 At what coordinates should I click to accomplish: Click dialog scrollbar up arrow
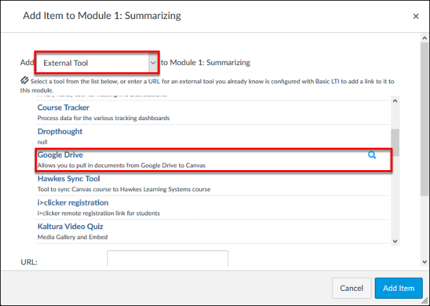click(x=425, y=38)
